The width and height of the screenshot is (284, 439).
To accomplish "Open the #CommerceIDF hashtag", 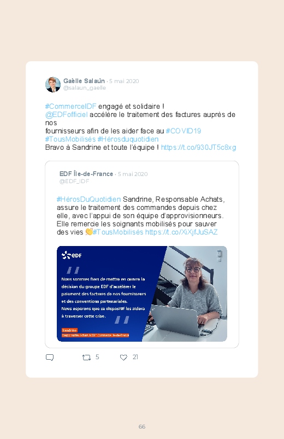I will (71, 107).
